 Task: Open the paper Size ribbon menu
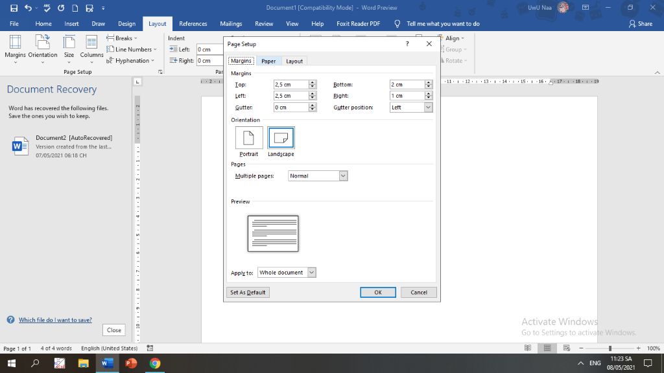click(x=69, y=49)
